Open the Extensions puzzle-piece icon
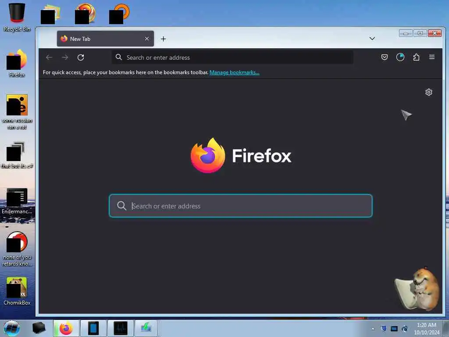The height and width of the screenshot is (337, 449). [417, 57]
